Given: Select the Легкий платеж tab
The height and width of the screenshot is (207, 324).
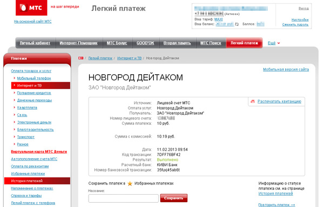Looking at the screenshot, I should [x=244, y=43].
